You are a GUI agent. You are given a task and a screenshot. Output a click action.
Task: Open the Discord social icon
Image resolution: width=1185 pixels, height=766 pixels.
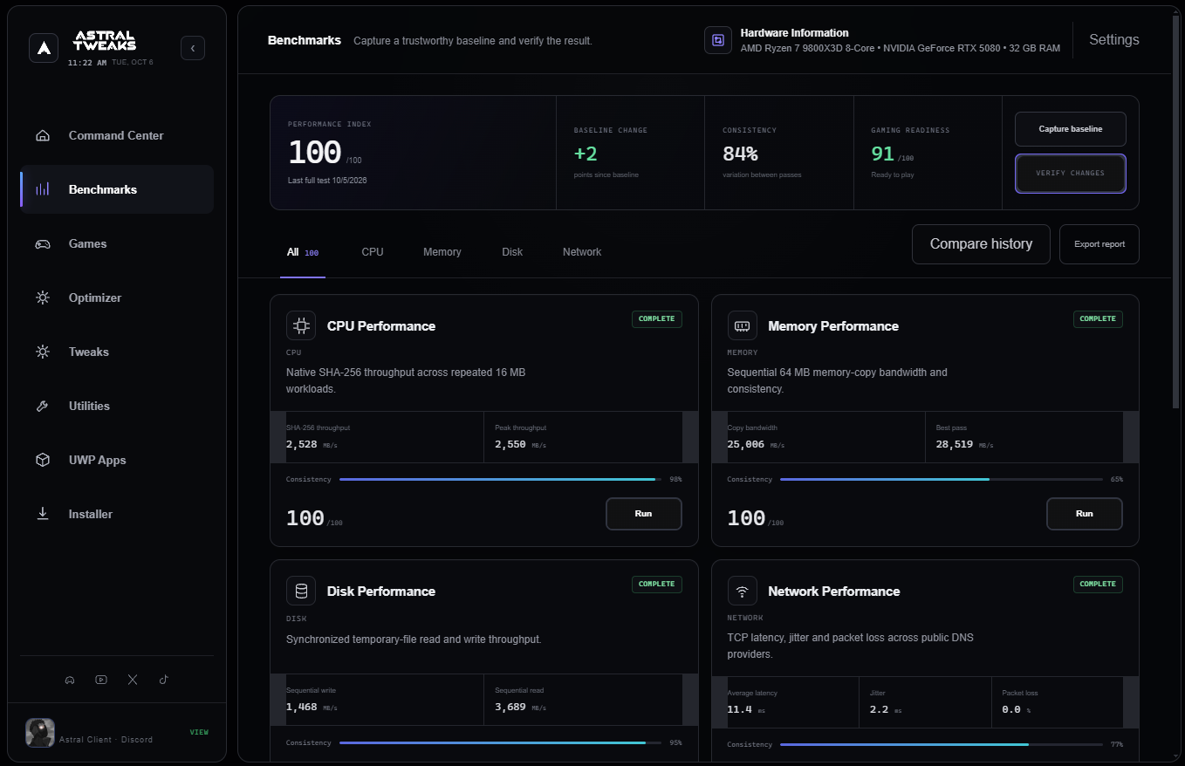point(70,680)
